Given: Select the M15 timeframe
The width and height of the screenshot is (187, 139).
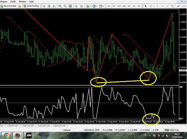Looking at the screenshot, I should point(119,6).
